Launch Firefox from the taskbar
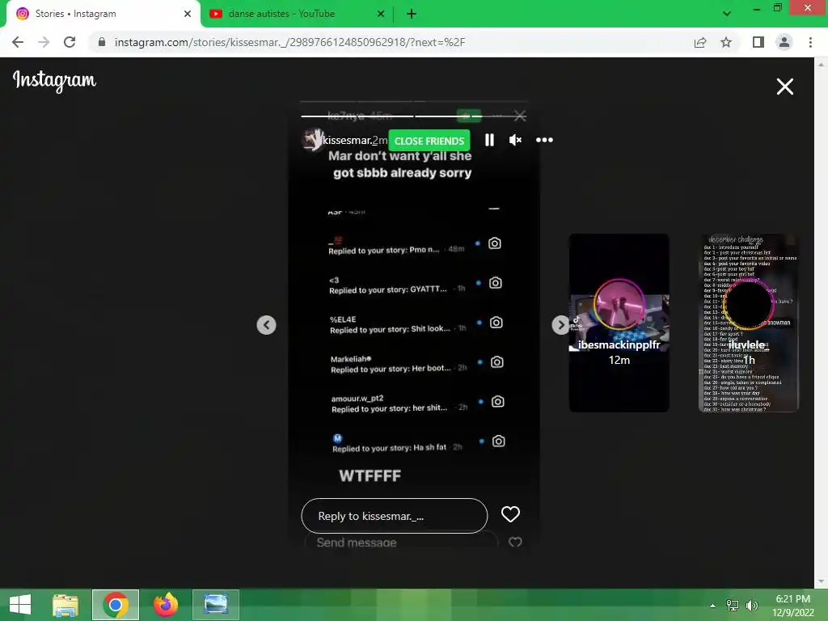 point(165,605)
